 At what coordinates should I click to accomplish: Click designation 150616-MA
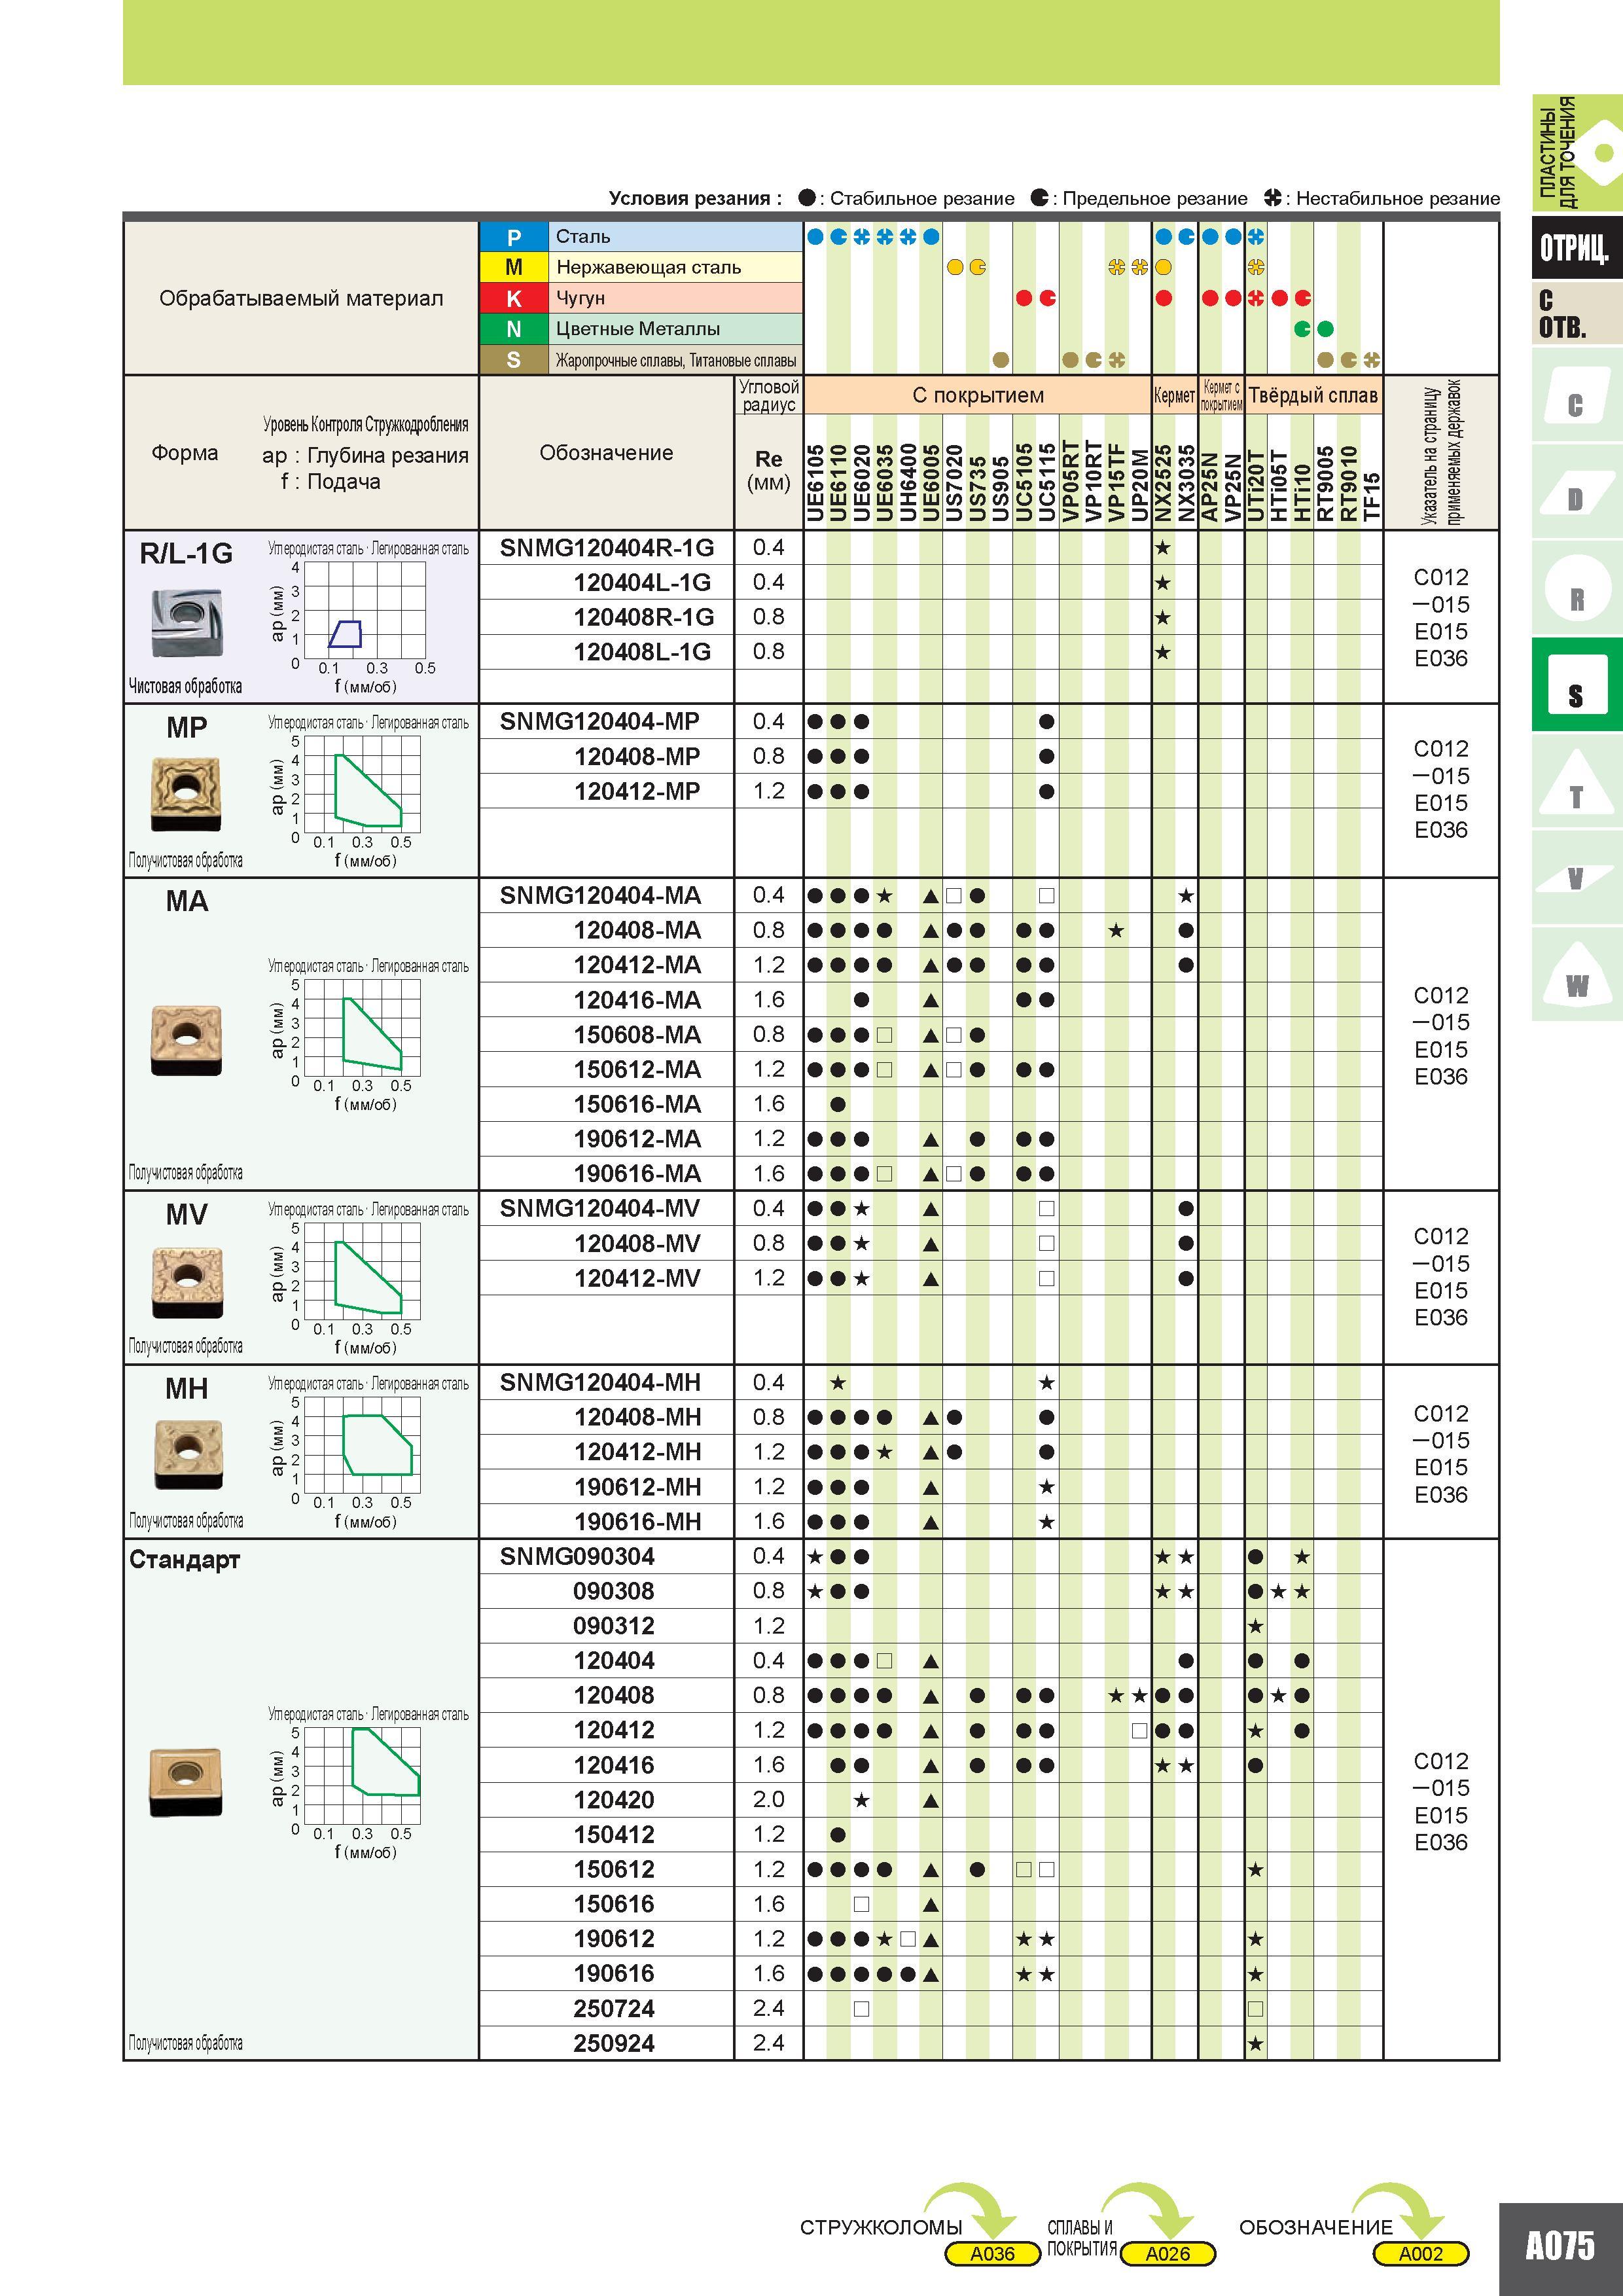point(637,1104)
